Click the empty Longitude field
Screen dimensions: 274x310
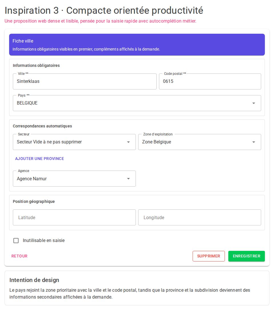[x=200, y=217]
